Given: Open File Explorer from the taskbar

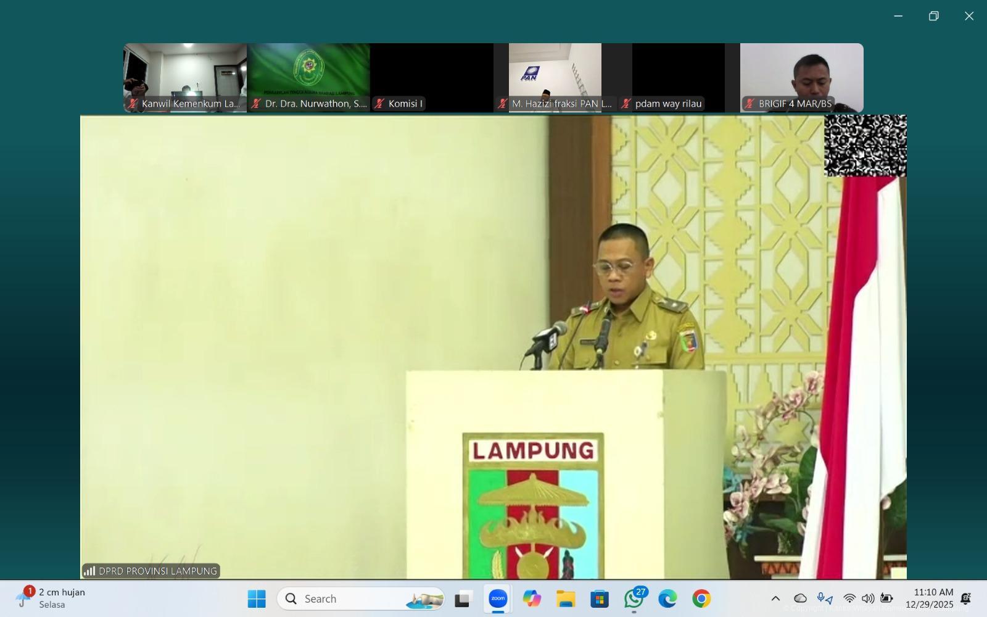Looking at the screenshot, I should tap(565, 598).
